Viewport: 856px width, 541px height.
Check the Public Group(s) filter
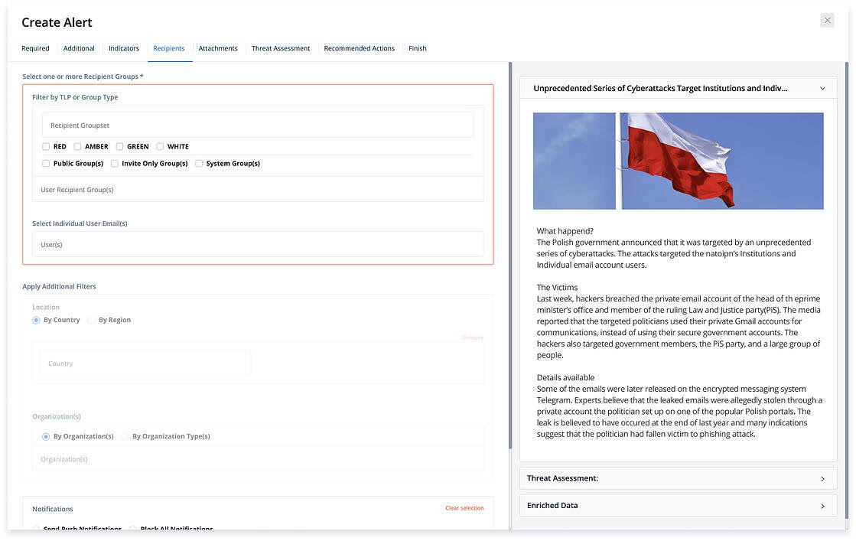point(47,164)
